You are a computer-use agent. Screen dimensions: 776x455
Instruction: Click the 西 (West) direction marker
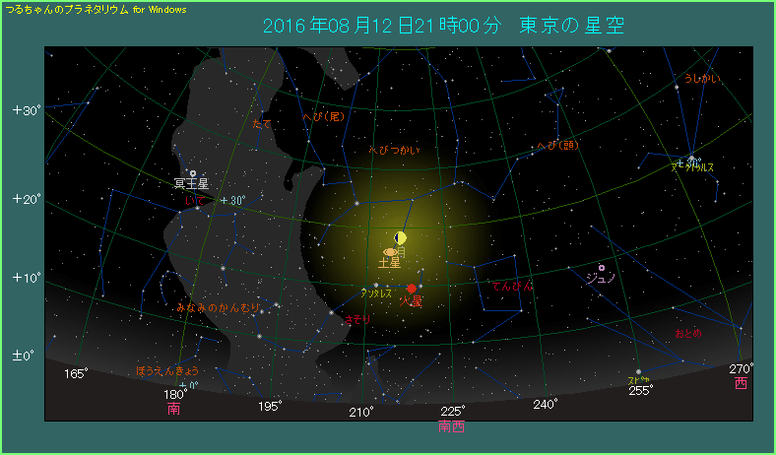(742, 383)
